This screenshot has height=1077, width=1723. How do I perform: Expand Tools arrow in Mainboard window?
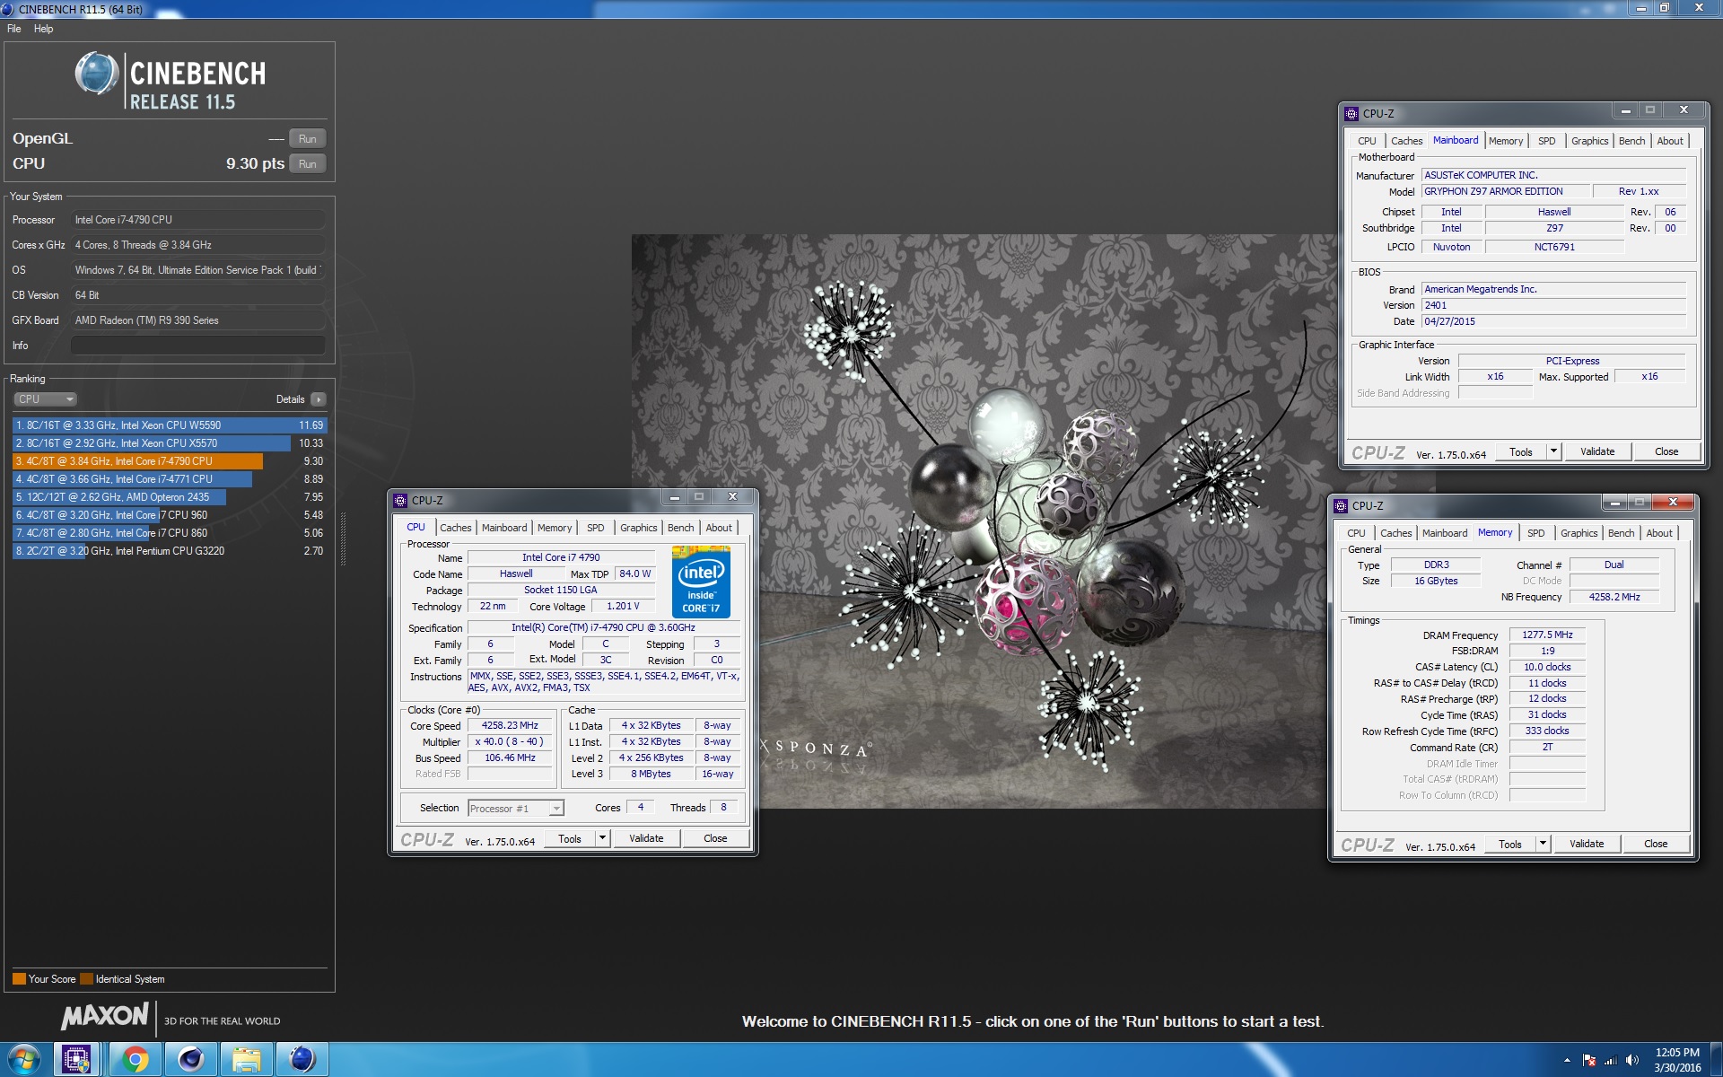coord(1554,451)
